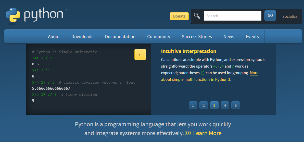Switch to slide 1
This screenshot has height=142, width=304.
click(193, 105)
